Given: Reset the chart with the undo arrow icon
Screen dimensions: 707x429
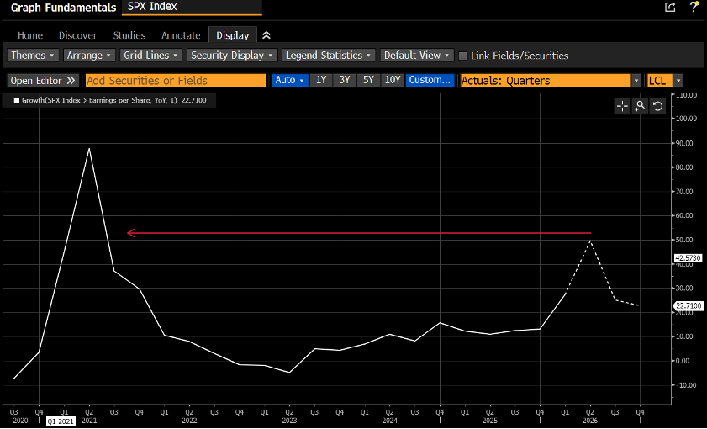Looking at the screenshot, I should click(657, 106).
